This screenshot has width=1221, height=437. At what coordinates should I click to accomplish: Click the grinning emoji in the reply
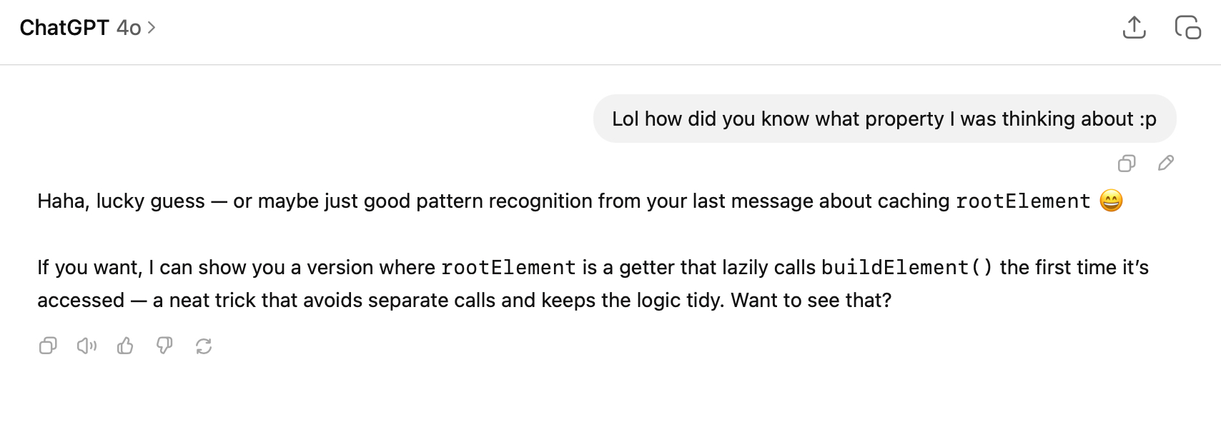[1111, 201]
